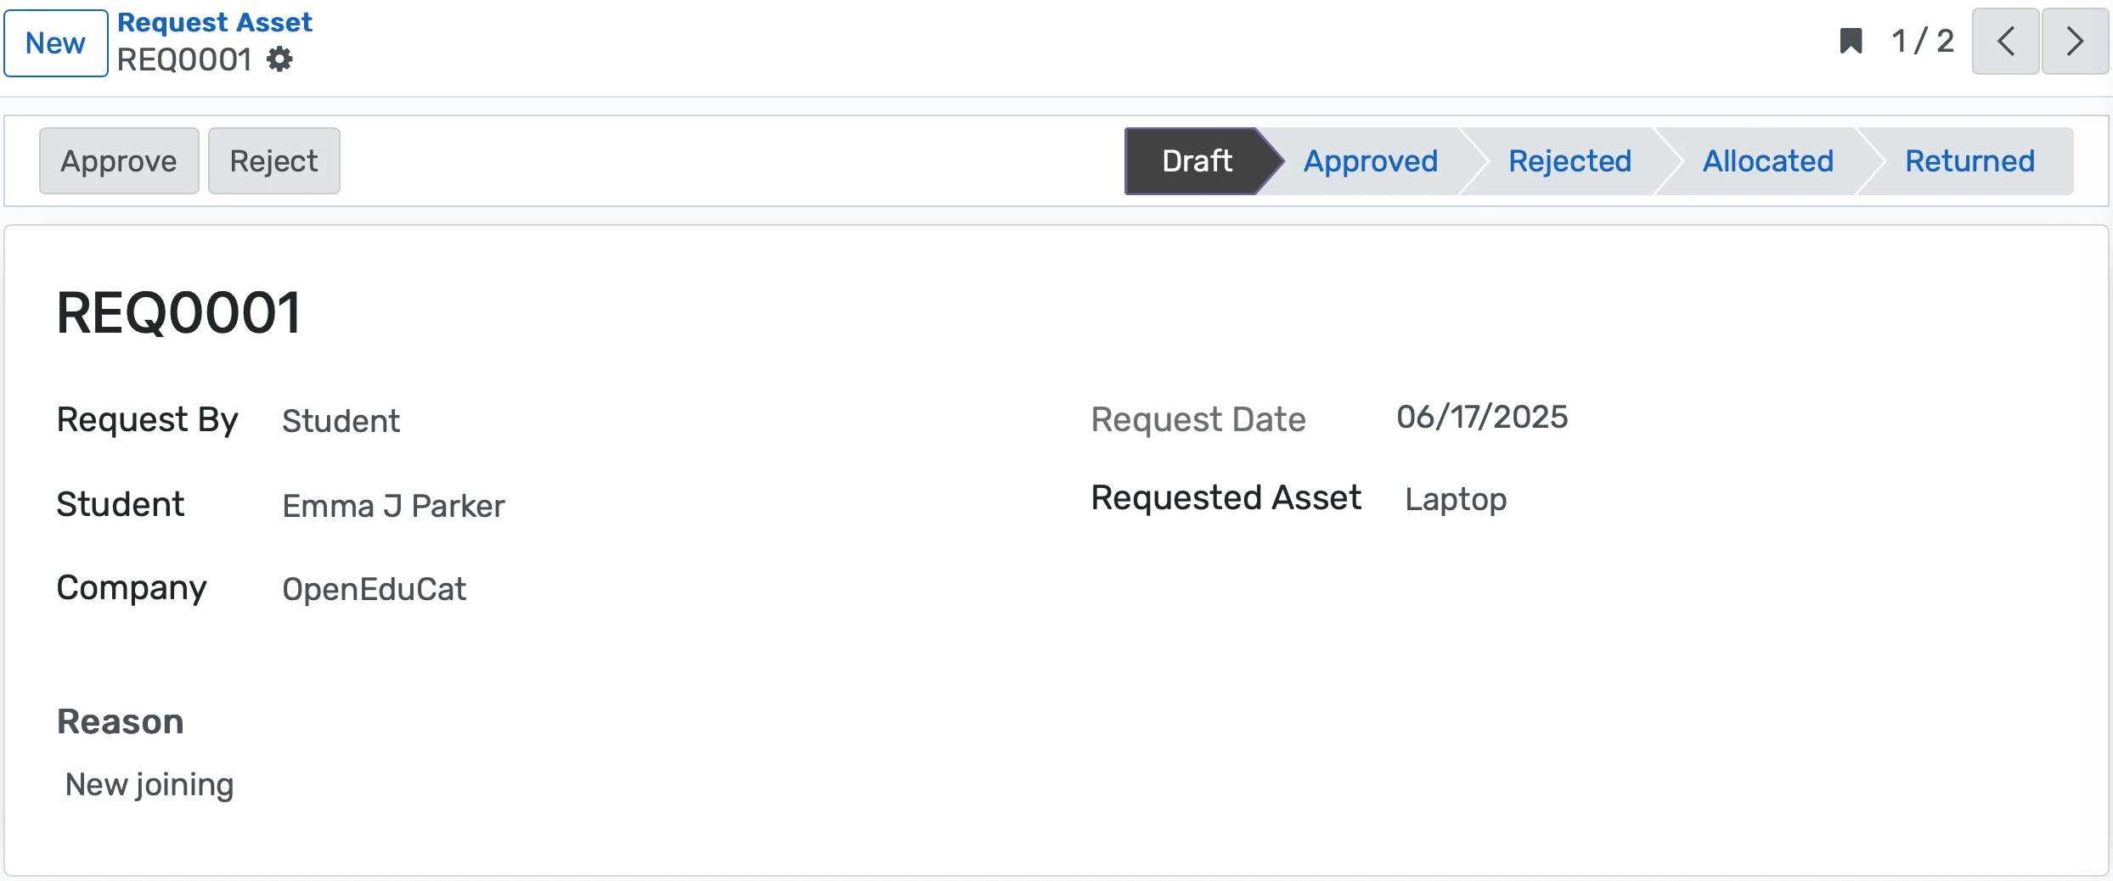Image resolution: width=2113 pixels, height=881 pixels.
Task: Set request to Approved stage
Action: click(1370, 161)
